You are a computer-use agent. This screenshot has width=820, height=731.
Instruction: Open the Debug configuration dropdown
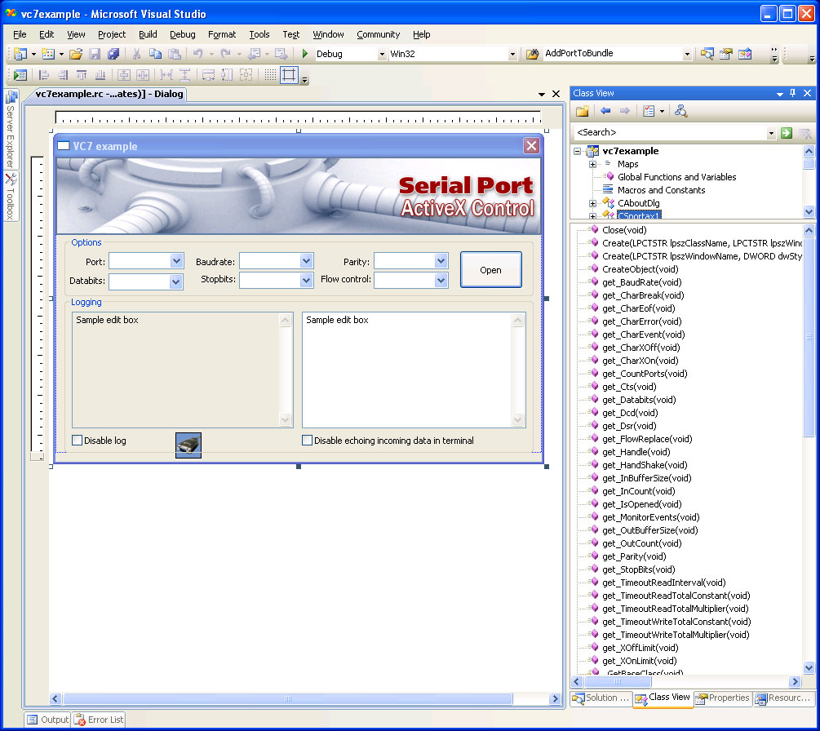(x=381, y=54)
